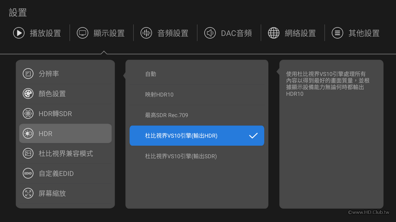396x222 pixels.
Task: Switch to the 顯示設置 tab
Action: point(101,33)
